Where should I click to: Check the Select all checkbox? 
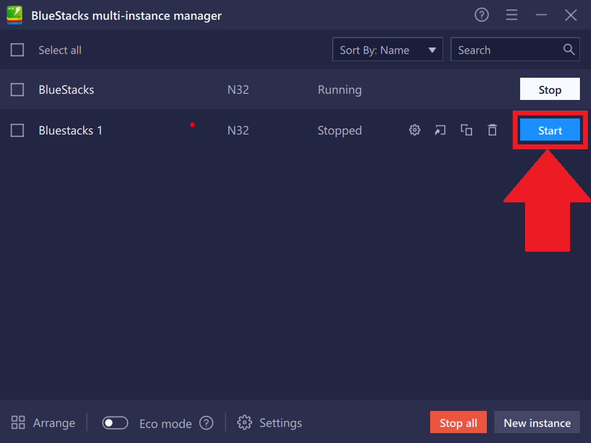(x=17, y=50)
